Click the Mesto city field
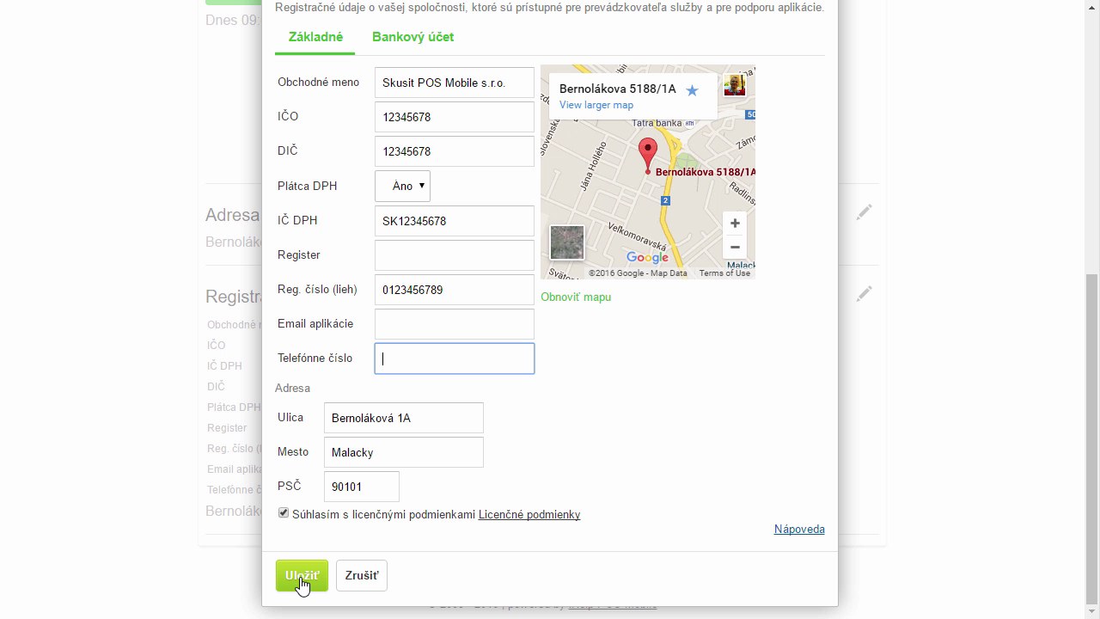The image size is (1100, 619). [x=404, y=452]
